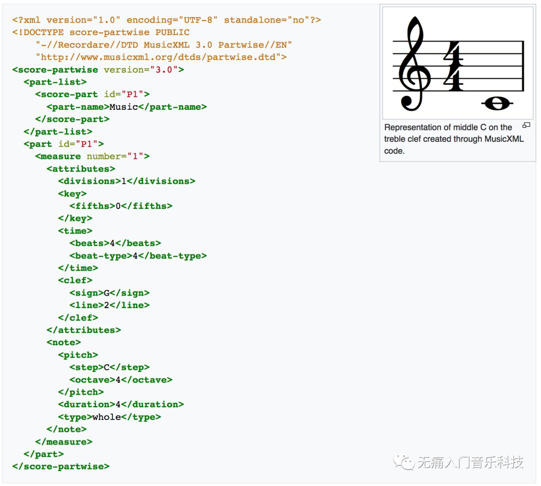Click the beat-type element line
Viewport: 541px width, 486px height.
[138, 256]
